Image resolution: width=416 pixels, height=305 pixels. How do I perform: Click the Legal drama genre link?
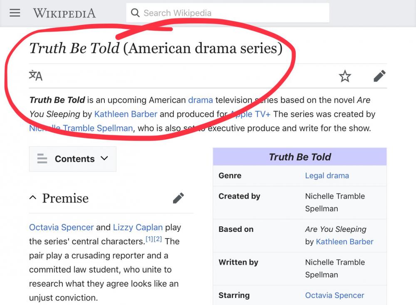click(327, 175)
